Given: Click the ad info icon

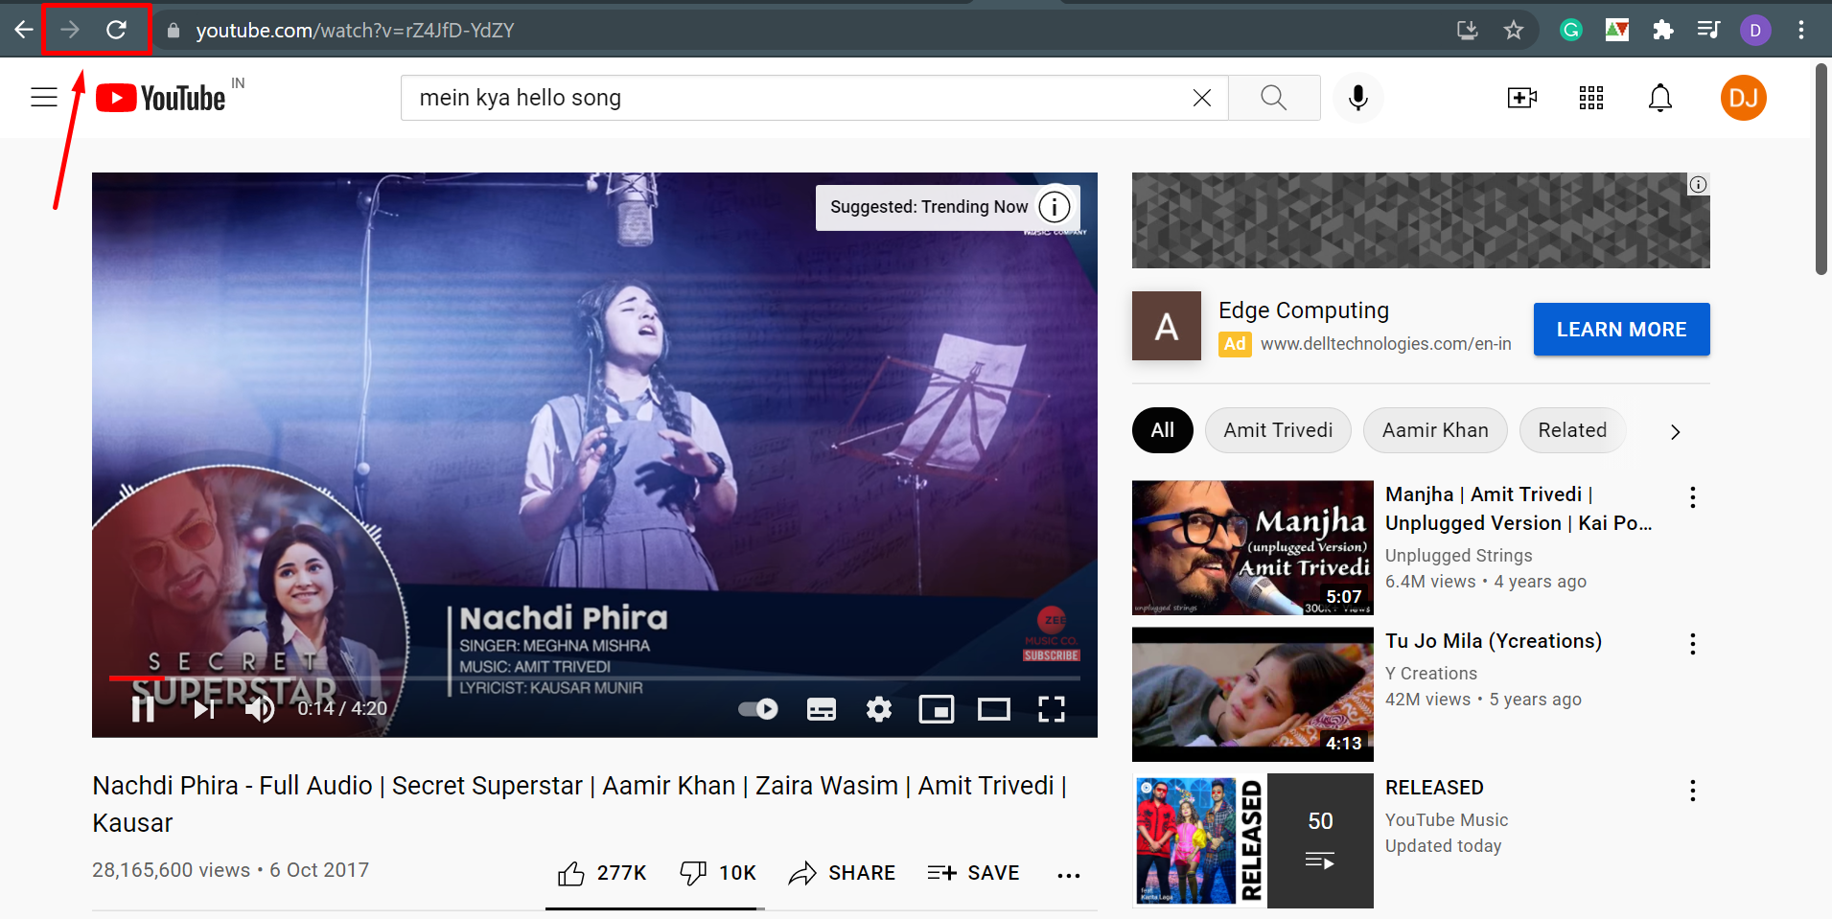Looking at the screenshot, I should [x=1698, y=185].
